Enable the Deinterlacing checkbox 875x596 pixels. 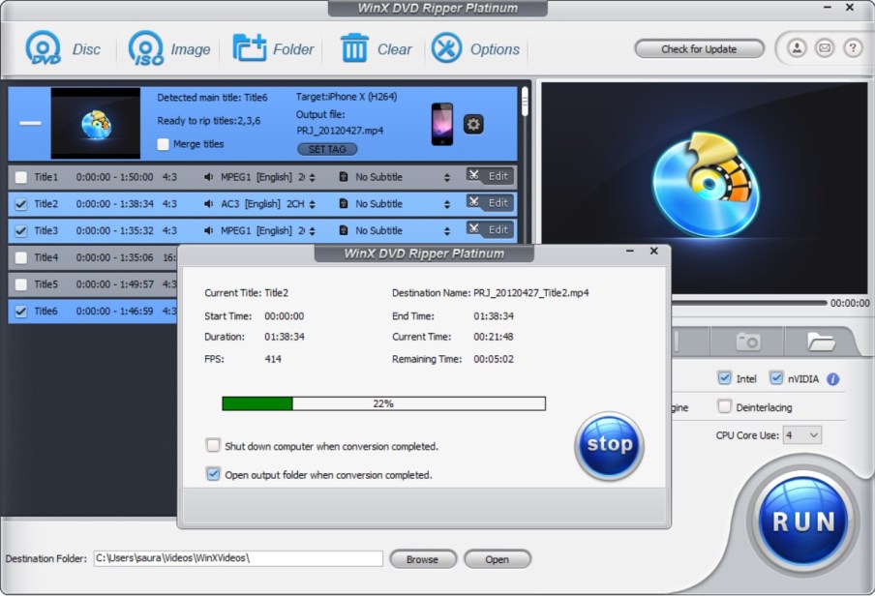[724, 406]
